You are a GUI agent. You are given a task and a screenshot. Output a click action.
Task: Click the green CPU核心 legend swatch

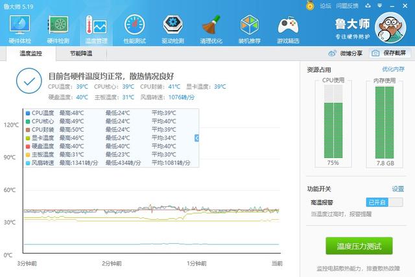(x=28, y=121)
